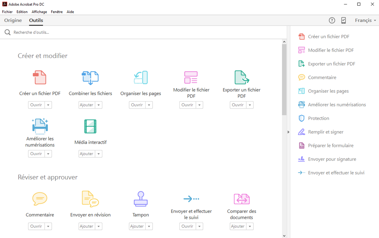The height and width of the screenshot is (238, 379).
Task: Select the Envoyer en révision icon
Action: (90, 199)
